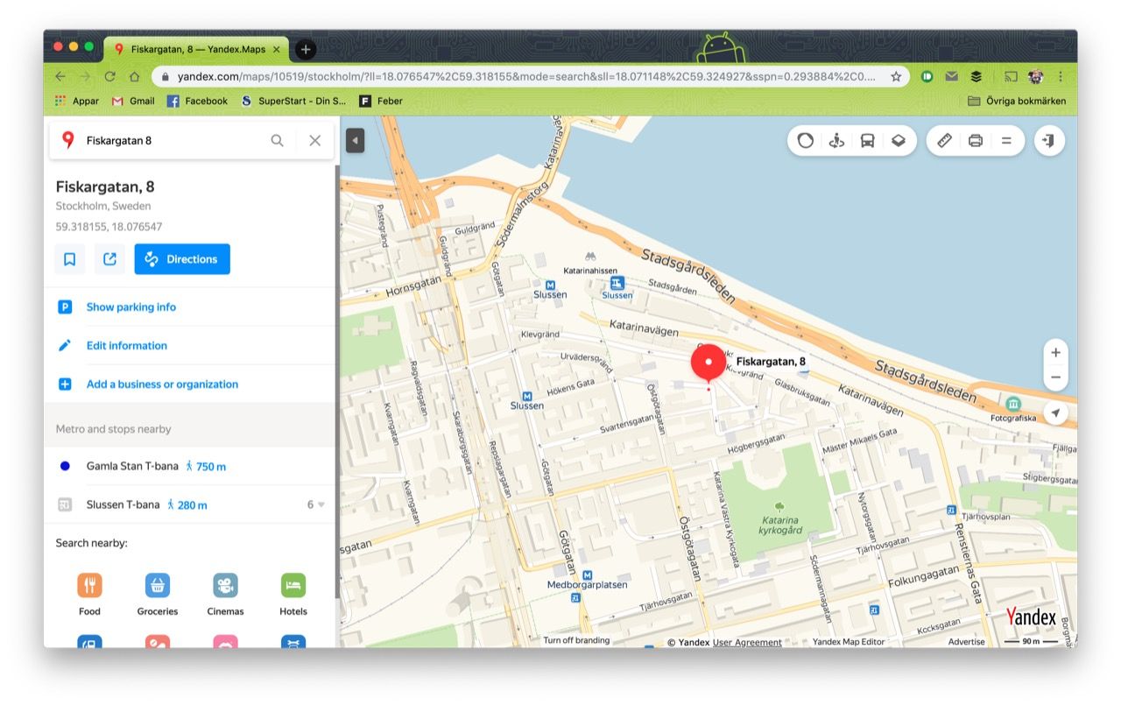Viewport: 1121px width, 705px height.
Task: Click Advertise link on map footer
Action: pyautogui.click(x=966, y=642)
